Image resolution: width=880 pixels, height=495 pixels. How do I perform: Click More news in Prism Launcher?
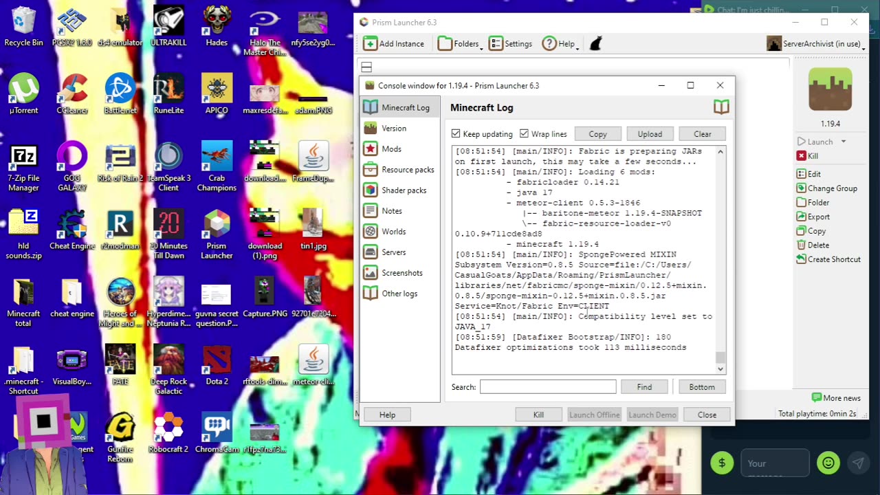pyautogui.click(x=836, y=397)
